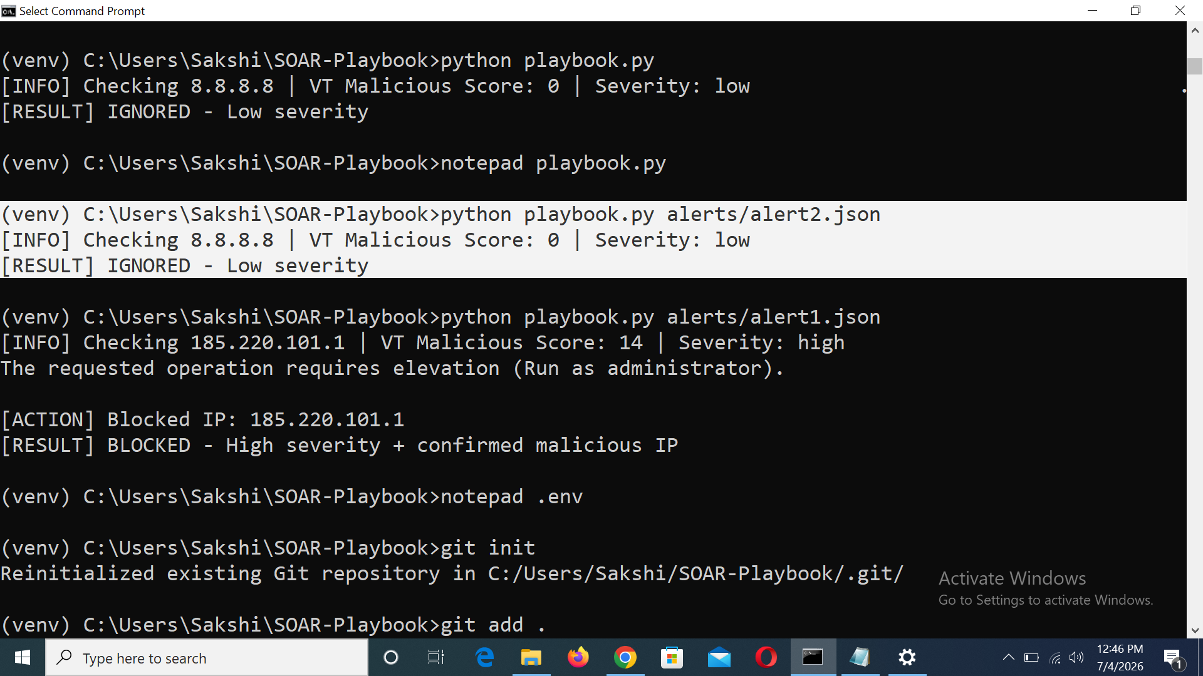Open Microsoft Store from the taskbar

(x=672, y=657)
